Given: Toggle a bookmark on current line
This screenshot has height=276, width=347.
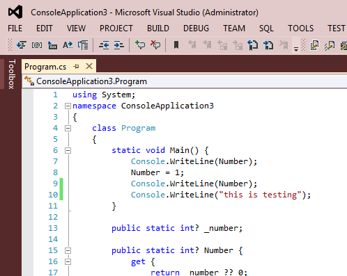Looking at the screenshot, I should (176, 45).
